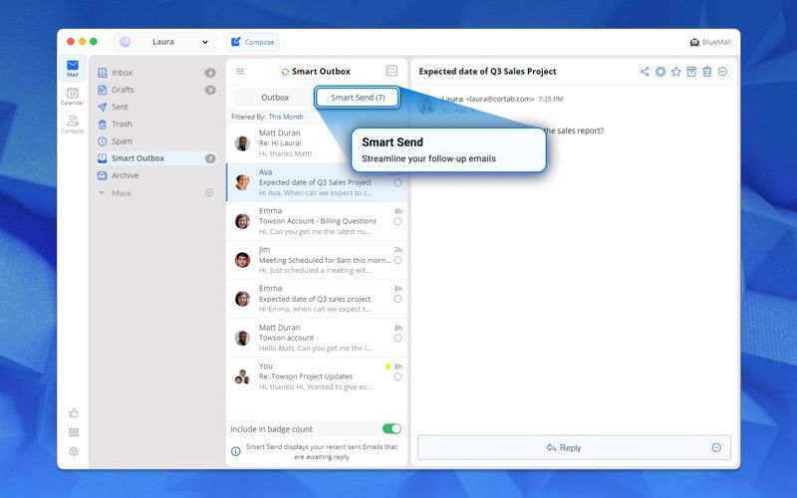Viewport: 797px width, 498px height.
Task: Open the Trash folder
Action: (156, 124)
